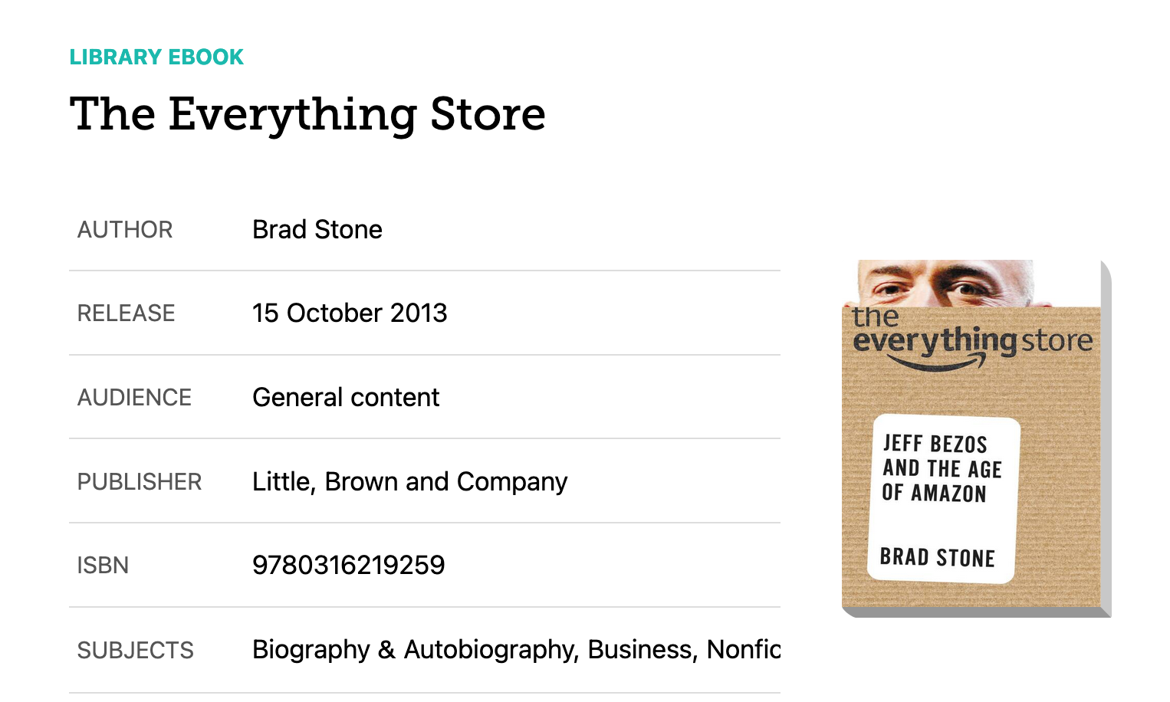The image size is (1170, 702).
Task: Click the ISBN number 9780316219259
Action: pos(349,566)
